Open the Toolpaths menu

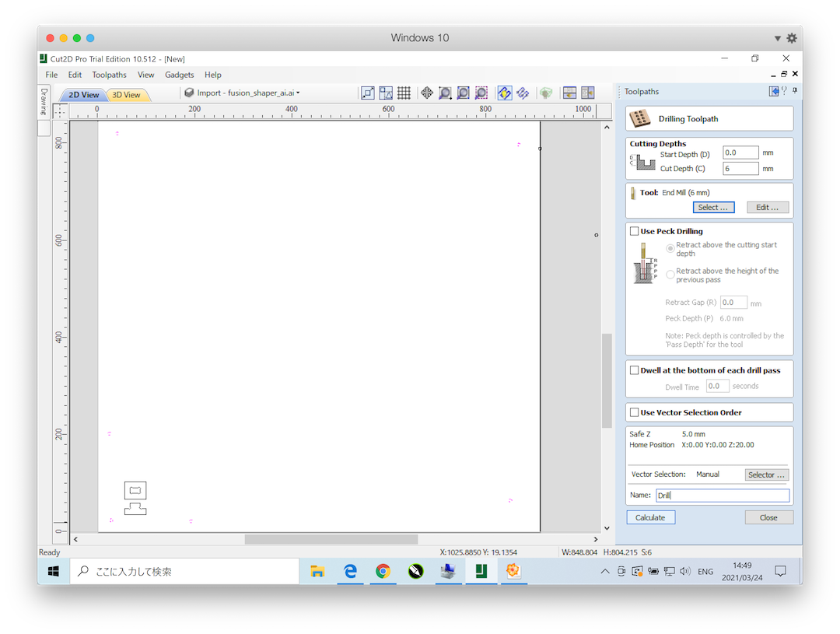pos(110,75)
